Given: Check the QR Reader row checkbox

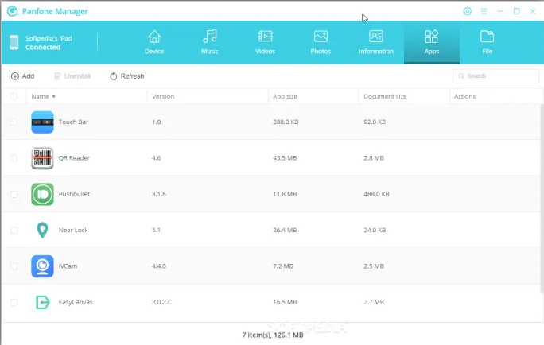Looking at the screenshot, I should (x=14, y=158).
